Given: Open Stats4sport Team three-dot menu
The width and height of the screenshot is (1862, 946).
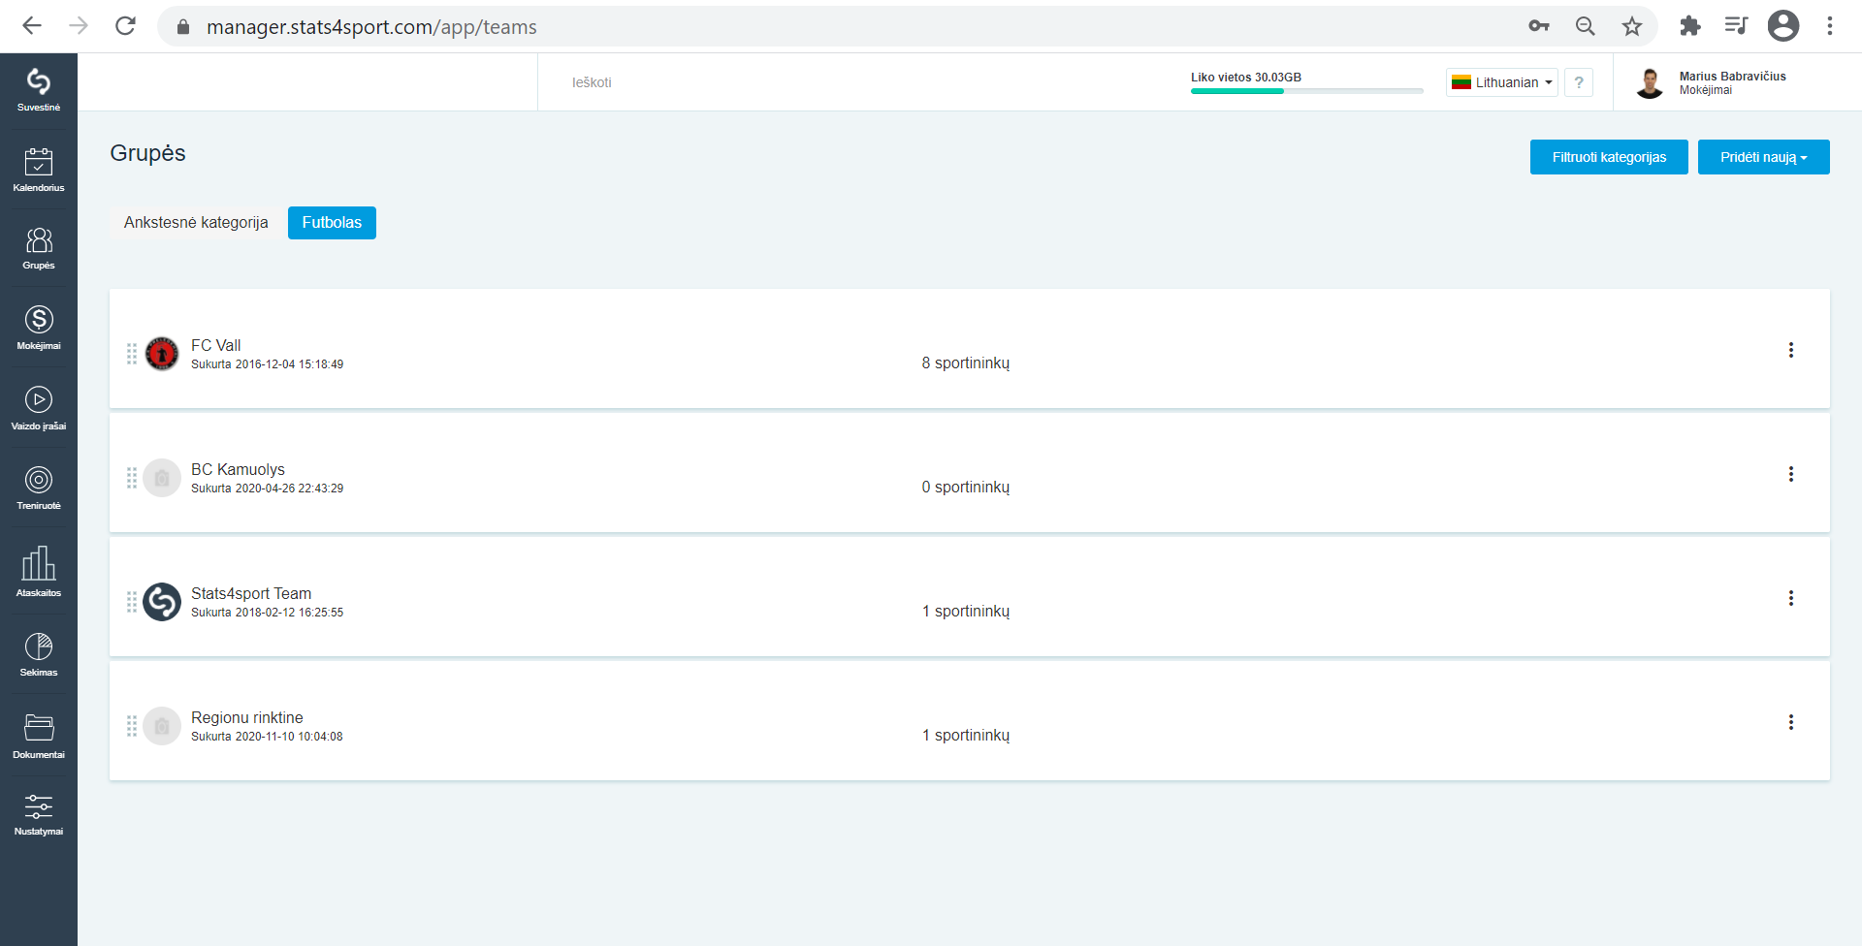Looking at the screenshot, I should (1791, 598).
